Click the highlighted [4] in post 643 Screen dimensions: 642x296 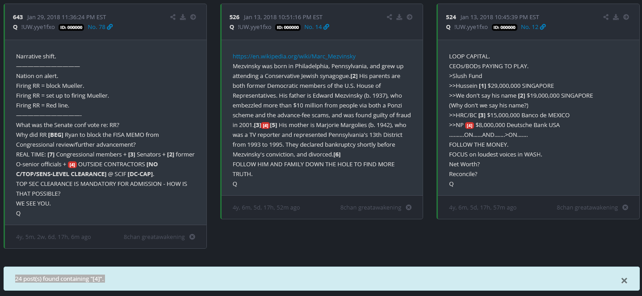[x=72, y=164]
